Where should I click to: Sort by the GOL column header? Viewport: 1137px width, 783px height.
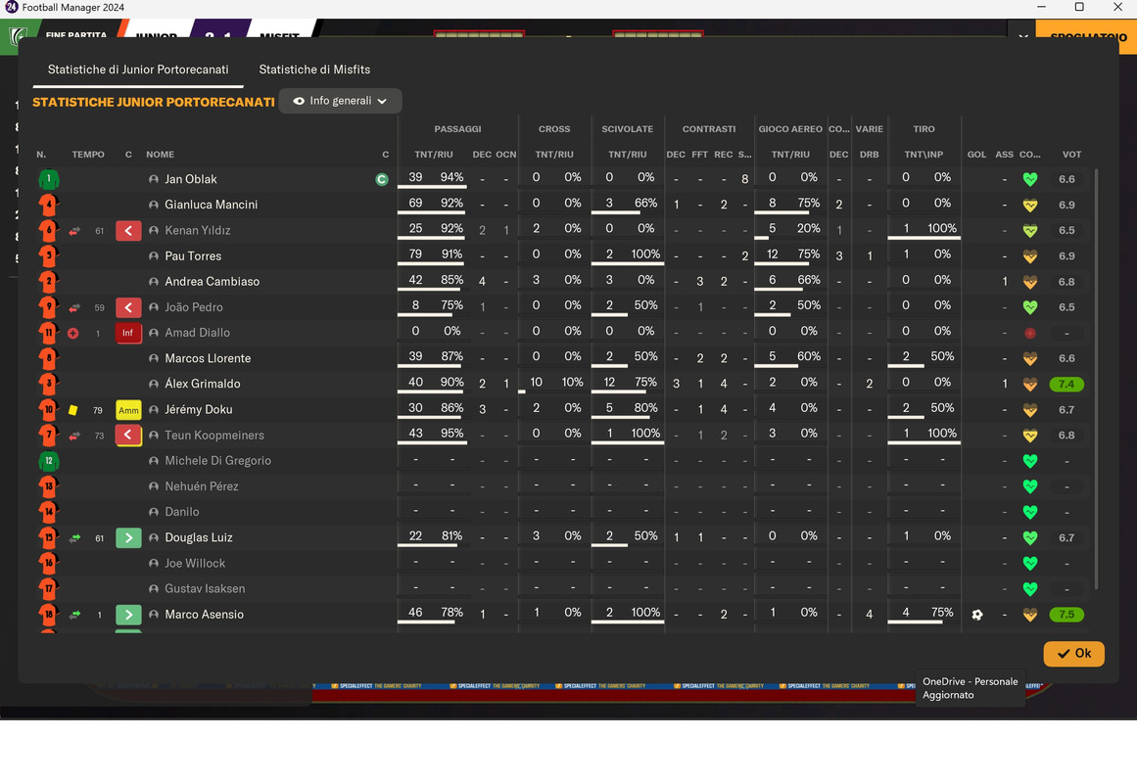tap(976, 155)
